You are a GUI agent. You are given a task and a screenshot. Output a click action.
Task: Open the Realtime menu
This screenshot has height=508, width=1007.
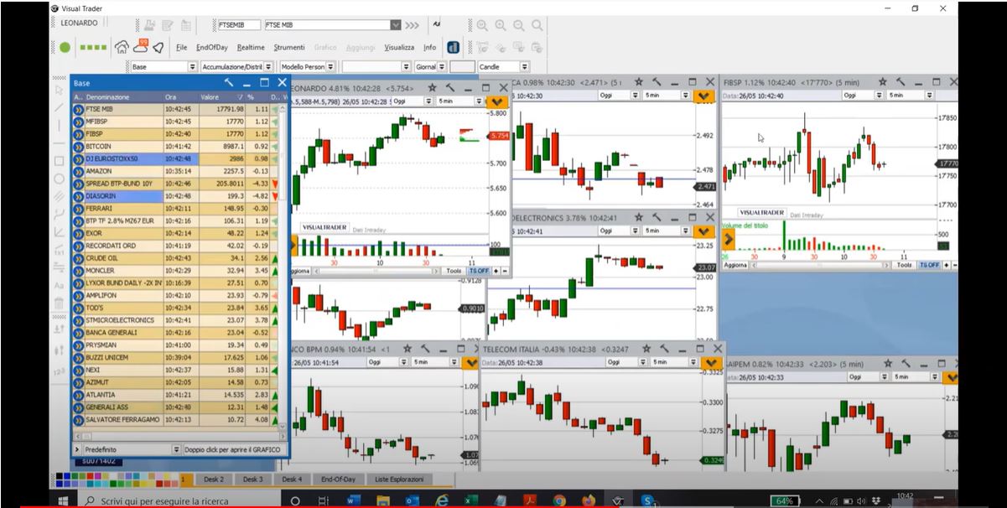click(251, 48)
